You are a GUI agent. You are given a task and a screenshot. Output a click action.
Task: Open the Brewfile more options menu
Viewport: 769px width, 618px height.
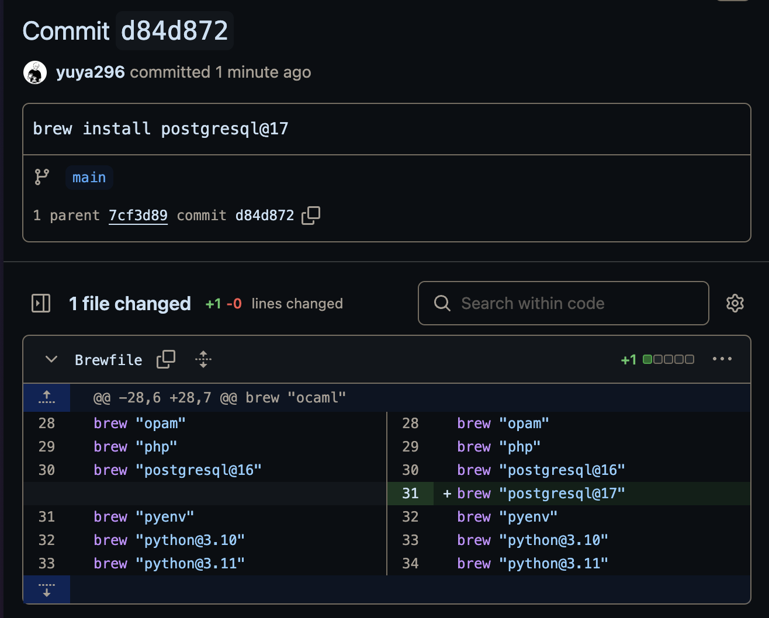[722, 359]
